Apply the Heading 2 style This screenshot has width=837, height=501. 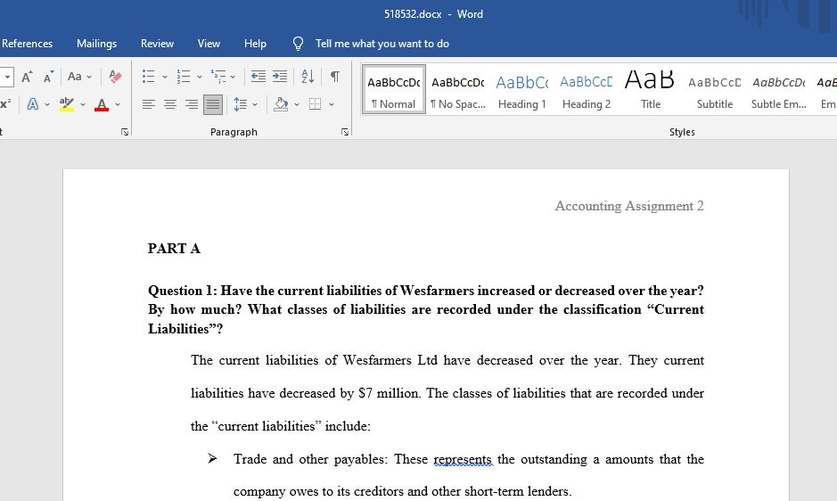pos(587,90)
